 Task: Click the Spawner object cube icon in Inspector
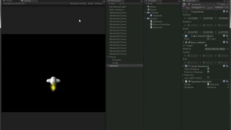184,5
